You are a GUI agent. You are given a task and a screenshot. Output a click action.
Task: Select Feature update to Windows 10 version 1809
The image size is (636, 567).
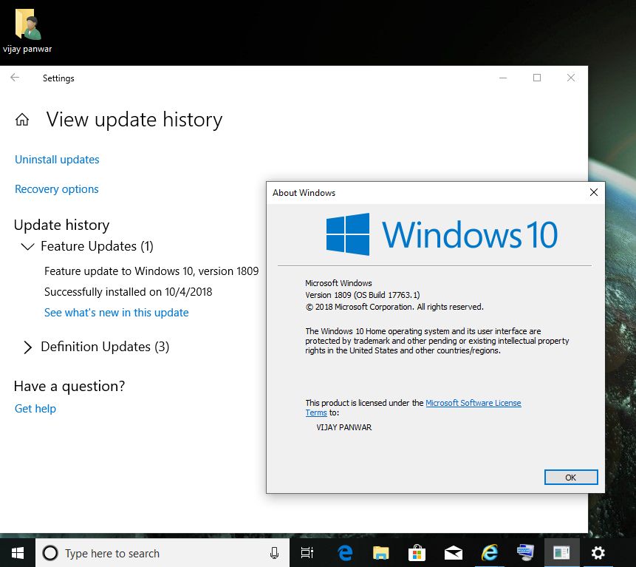point(151,271)
